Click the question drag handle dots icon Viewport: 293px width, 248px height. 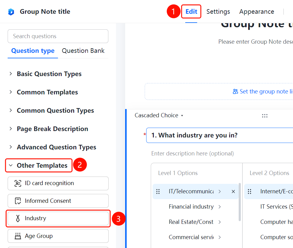[x=265, y=116]
